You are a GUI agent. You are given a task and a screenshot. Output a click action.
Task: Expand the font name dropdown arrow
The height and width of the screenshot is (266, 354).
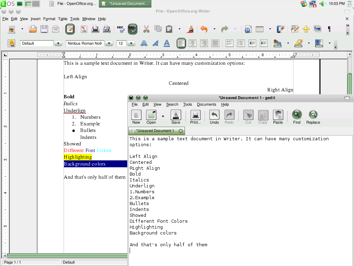click(x=109, y=43)
